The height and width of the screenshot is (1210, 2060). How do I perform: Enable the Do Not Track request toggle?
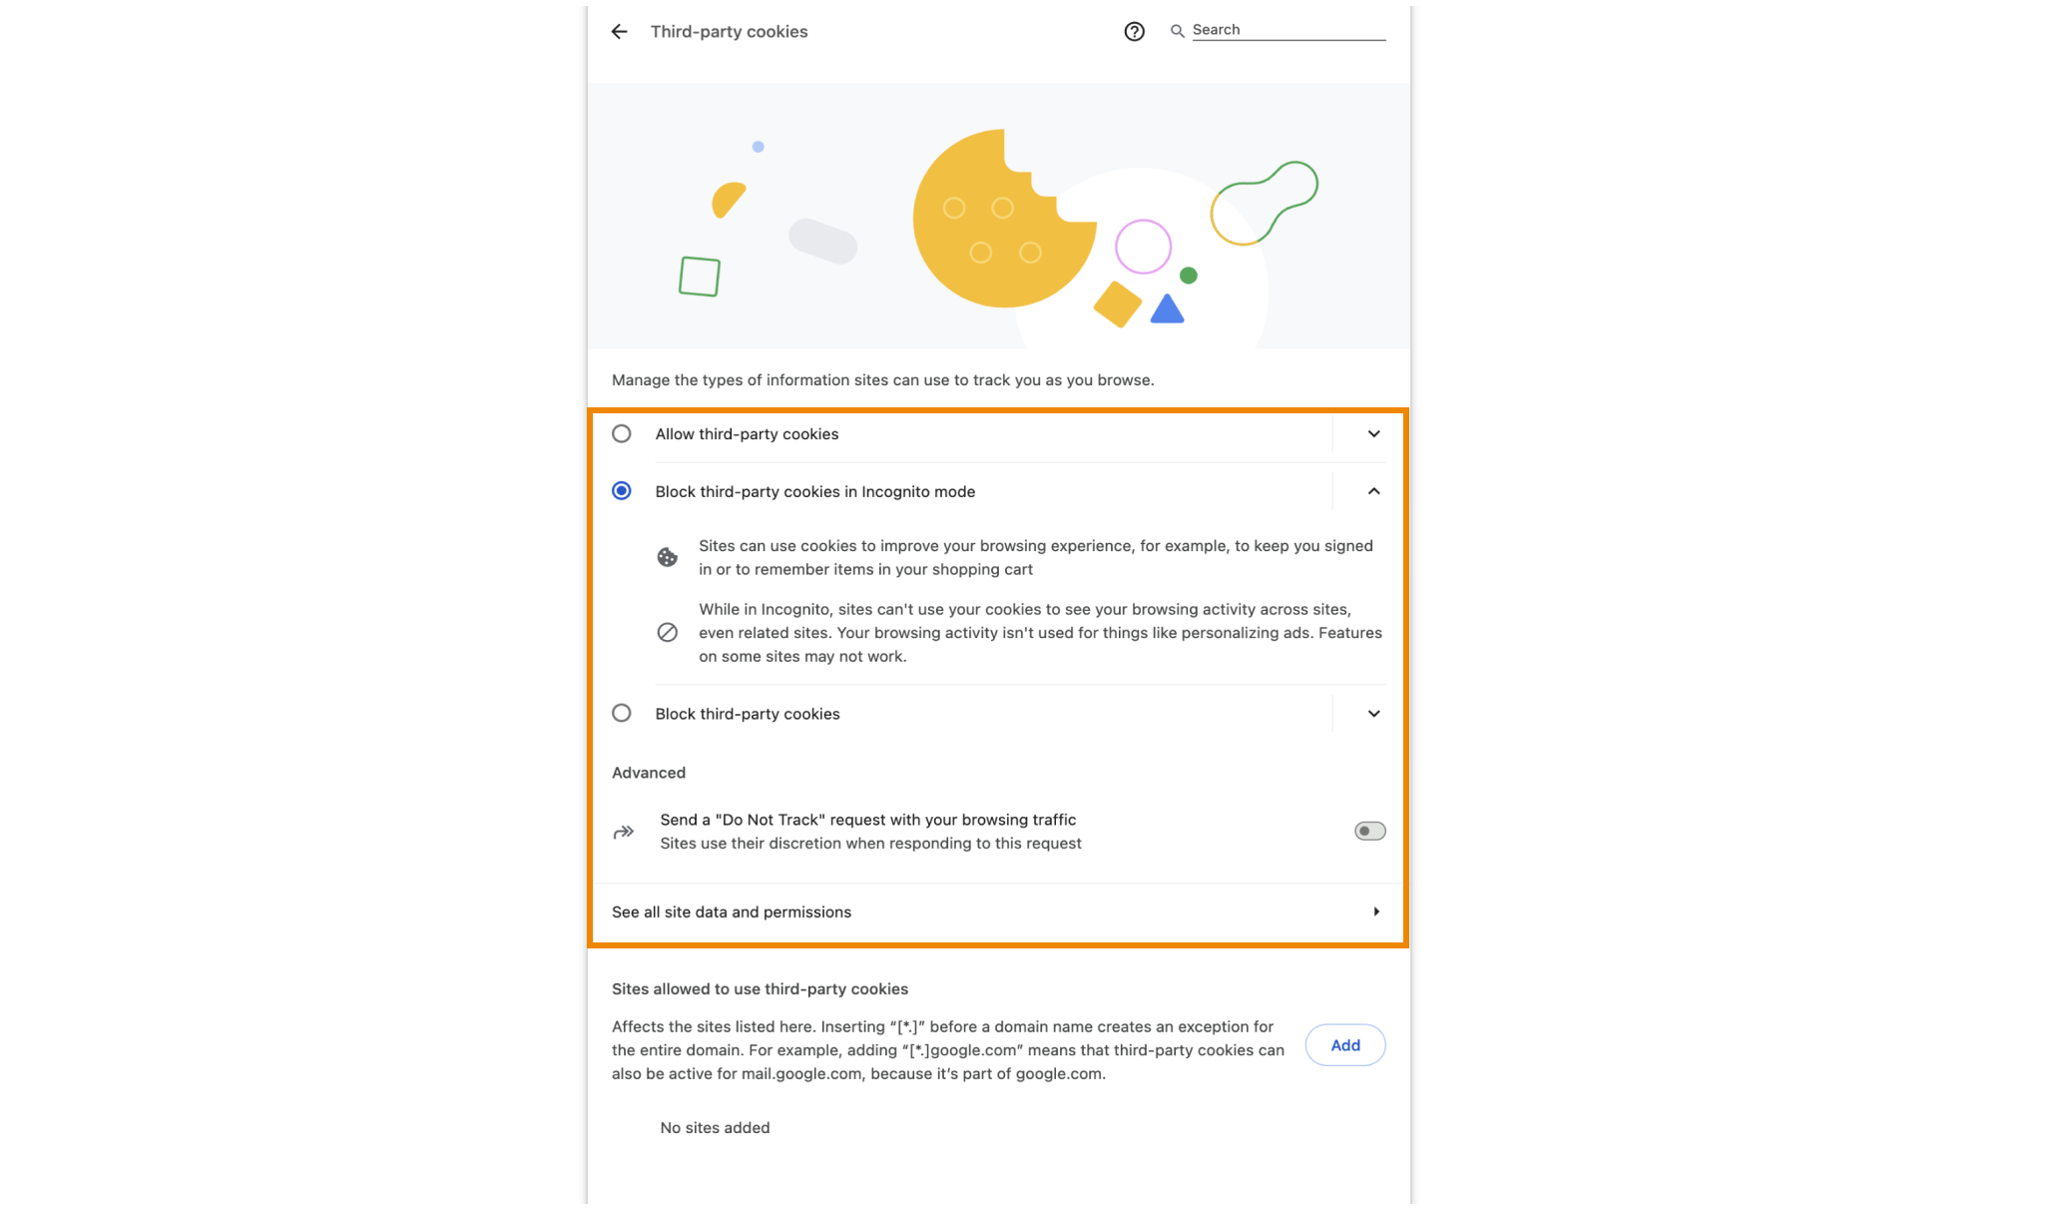1369,832
